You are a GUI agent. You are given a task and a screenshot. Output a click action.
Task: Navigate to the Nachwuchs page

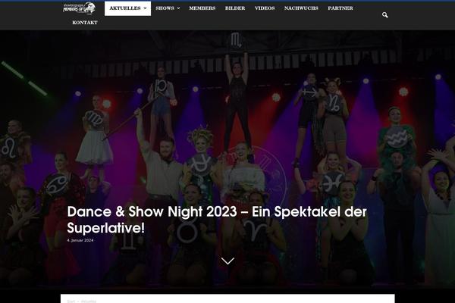click(301, 8)
